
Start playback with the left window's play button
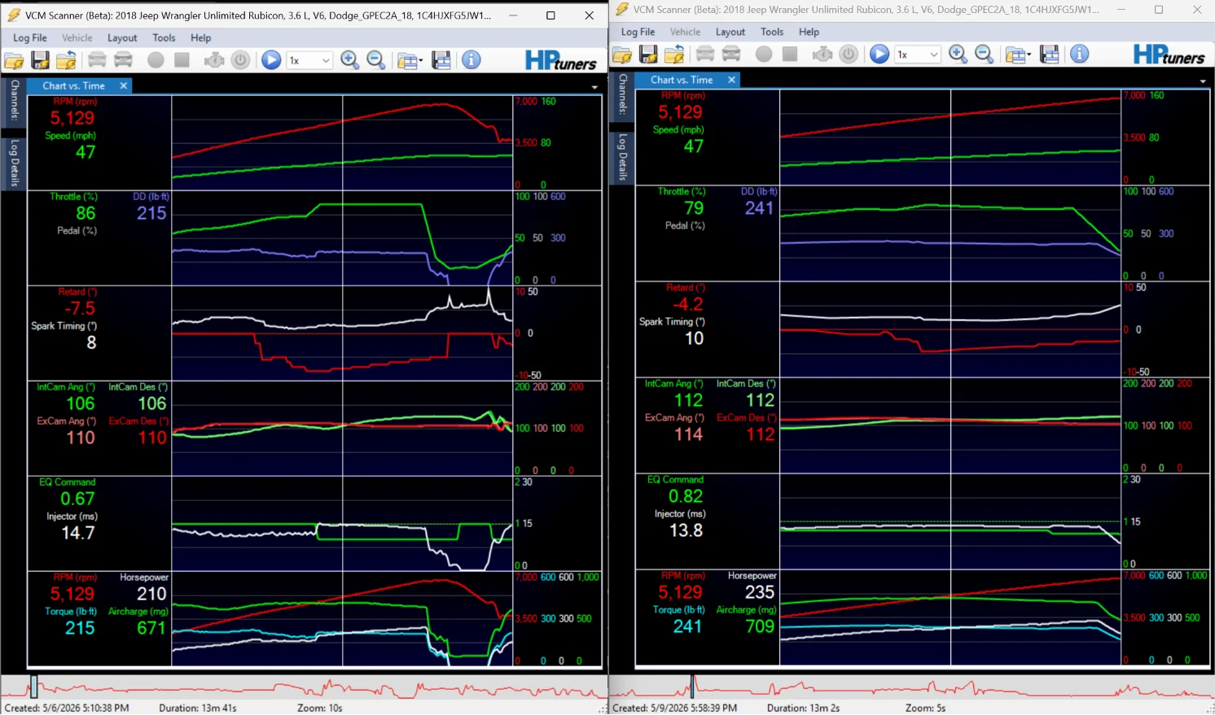point(271,60)
